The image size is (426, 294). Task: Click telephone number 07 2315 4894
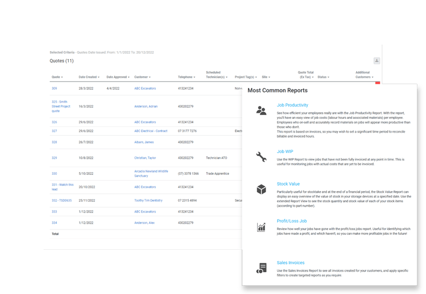pos(187,201)
